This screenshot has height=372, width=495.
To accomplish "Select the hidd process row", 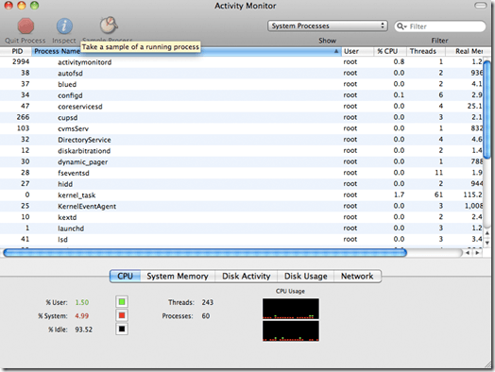I will [242, 184].
